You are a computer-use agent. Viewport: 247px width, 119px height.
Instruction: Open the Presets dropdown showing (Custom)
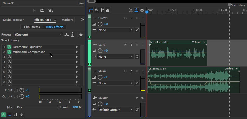coord(38,34)
